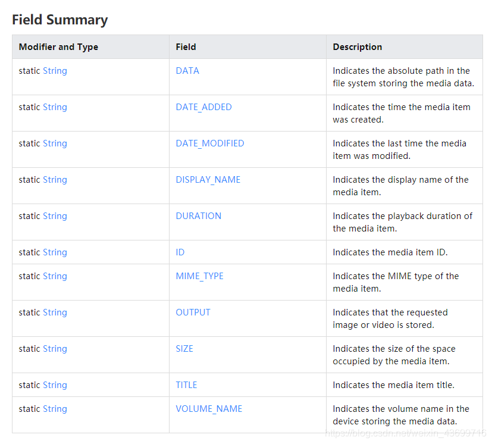Open the DATE_MODIFIED field link
The image size is (492, 444).
point(209,143)
